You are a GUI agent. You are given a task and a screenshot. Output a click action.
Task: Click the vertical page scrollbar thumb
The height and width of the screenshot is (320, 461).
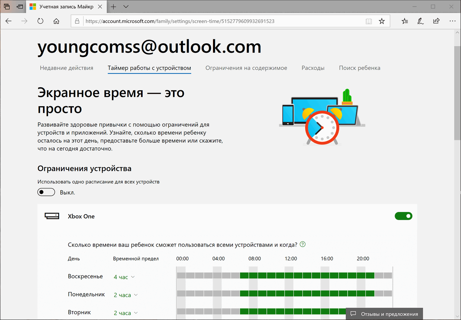pyautogui.click(x=457, y=93)
